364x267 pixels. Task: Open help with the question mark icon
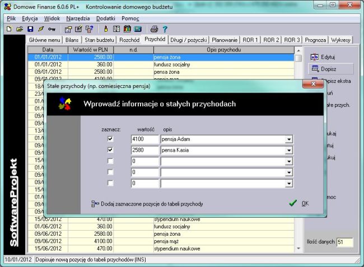tap(165, 29)
